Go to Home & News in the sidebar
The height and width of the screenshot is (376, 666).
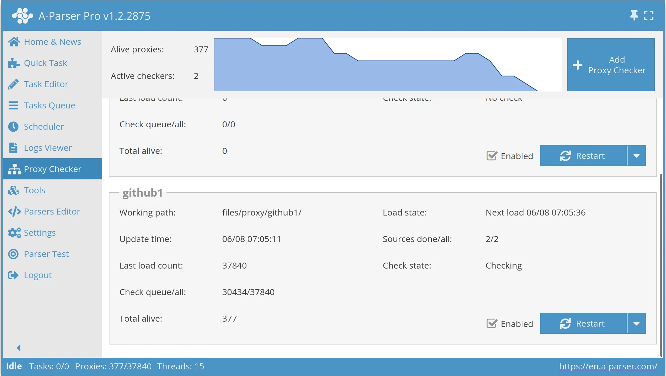click(x=14, y=41)
